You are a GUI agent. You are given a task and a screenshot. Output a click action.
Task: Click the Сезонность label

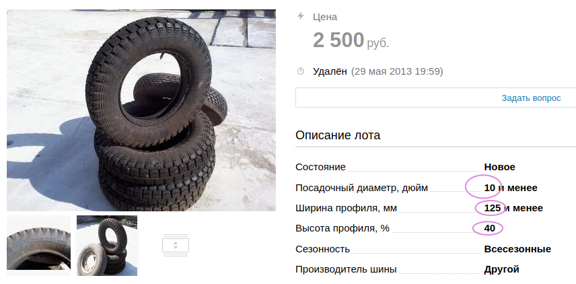pos(322,249)
